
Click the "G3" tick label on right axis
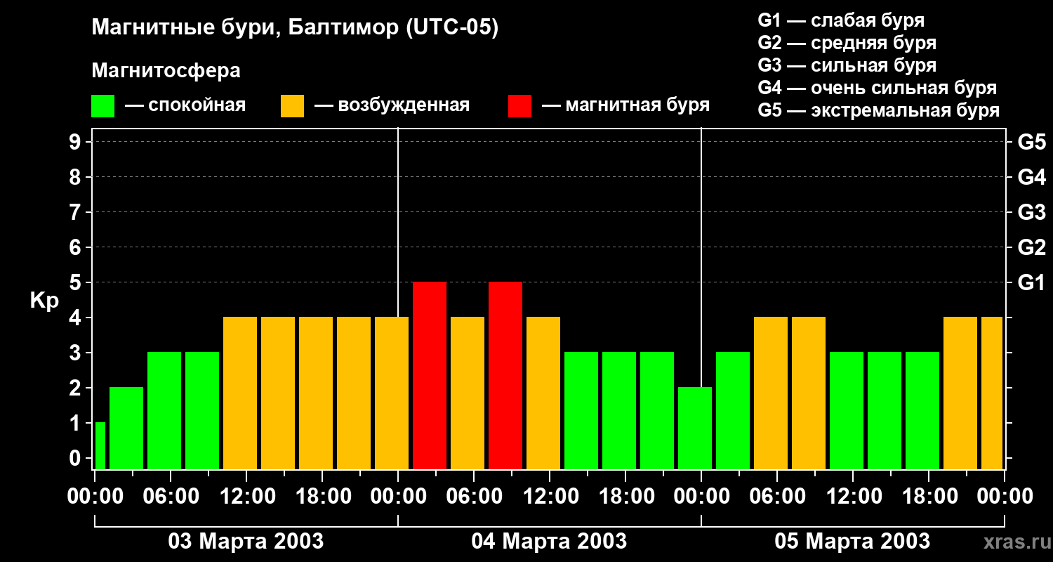(1031, 212)
